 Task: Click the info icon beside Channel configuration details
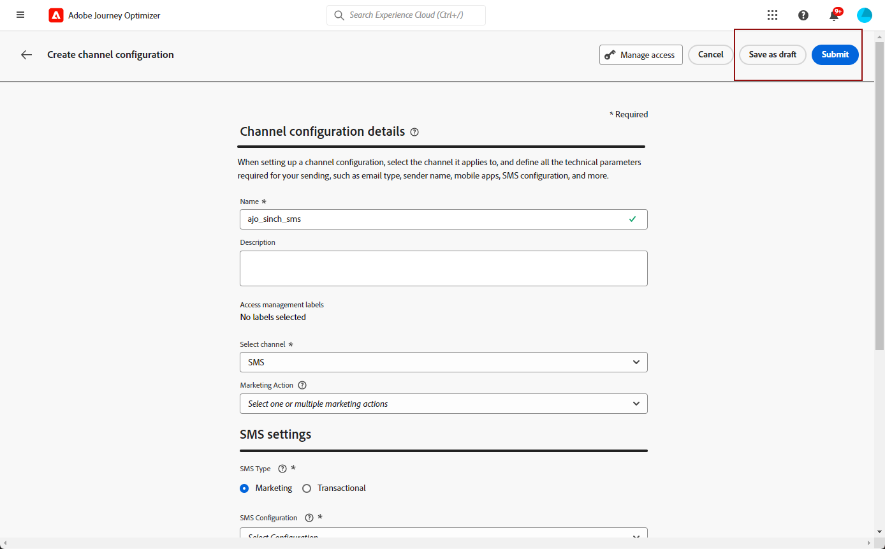click(414, 132)
